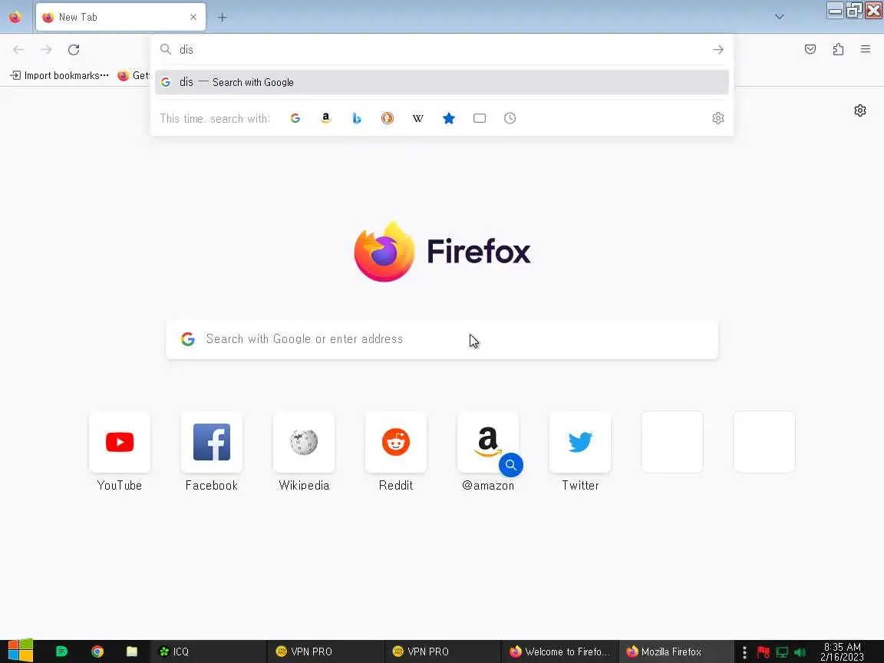Screen dimensions: 884x663
Task: Select the New Tab tab
Action: click(120, 17)
